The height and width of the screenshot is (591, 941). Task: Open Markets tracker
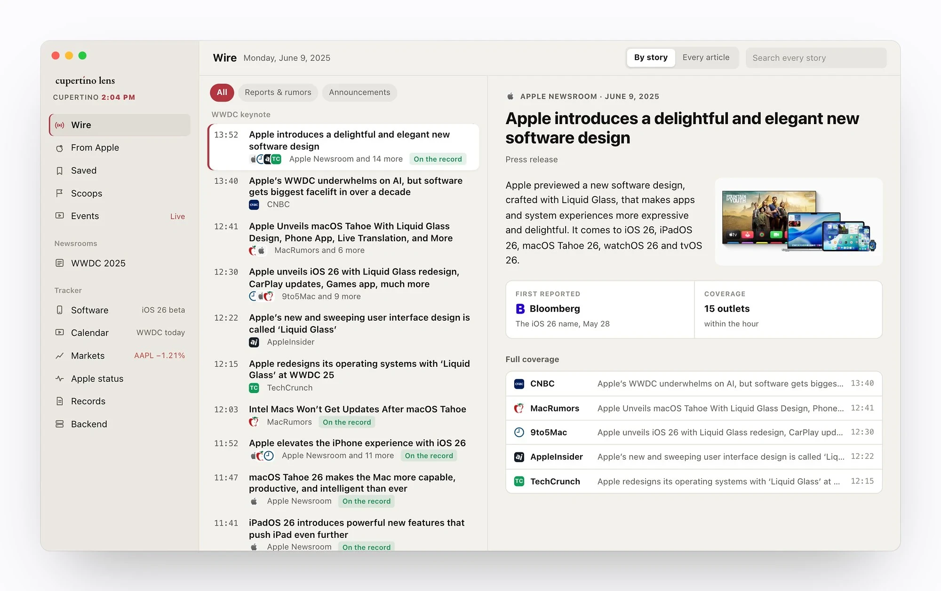pos(120,356)
